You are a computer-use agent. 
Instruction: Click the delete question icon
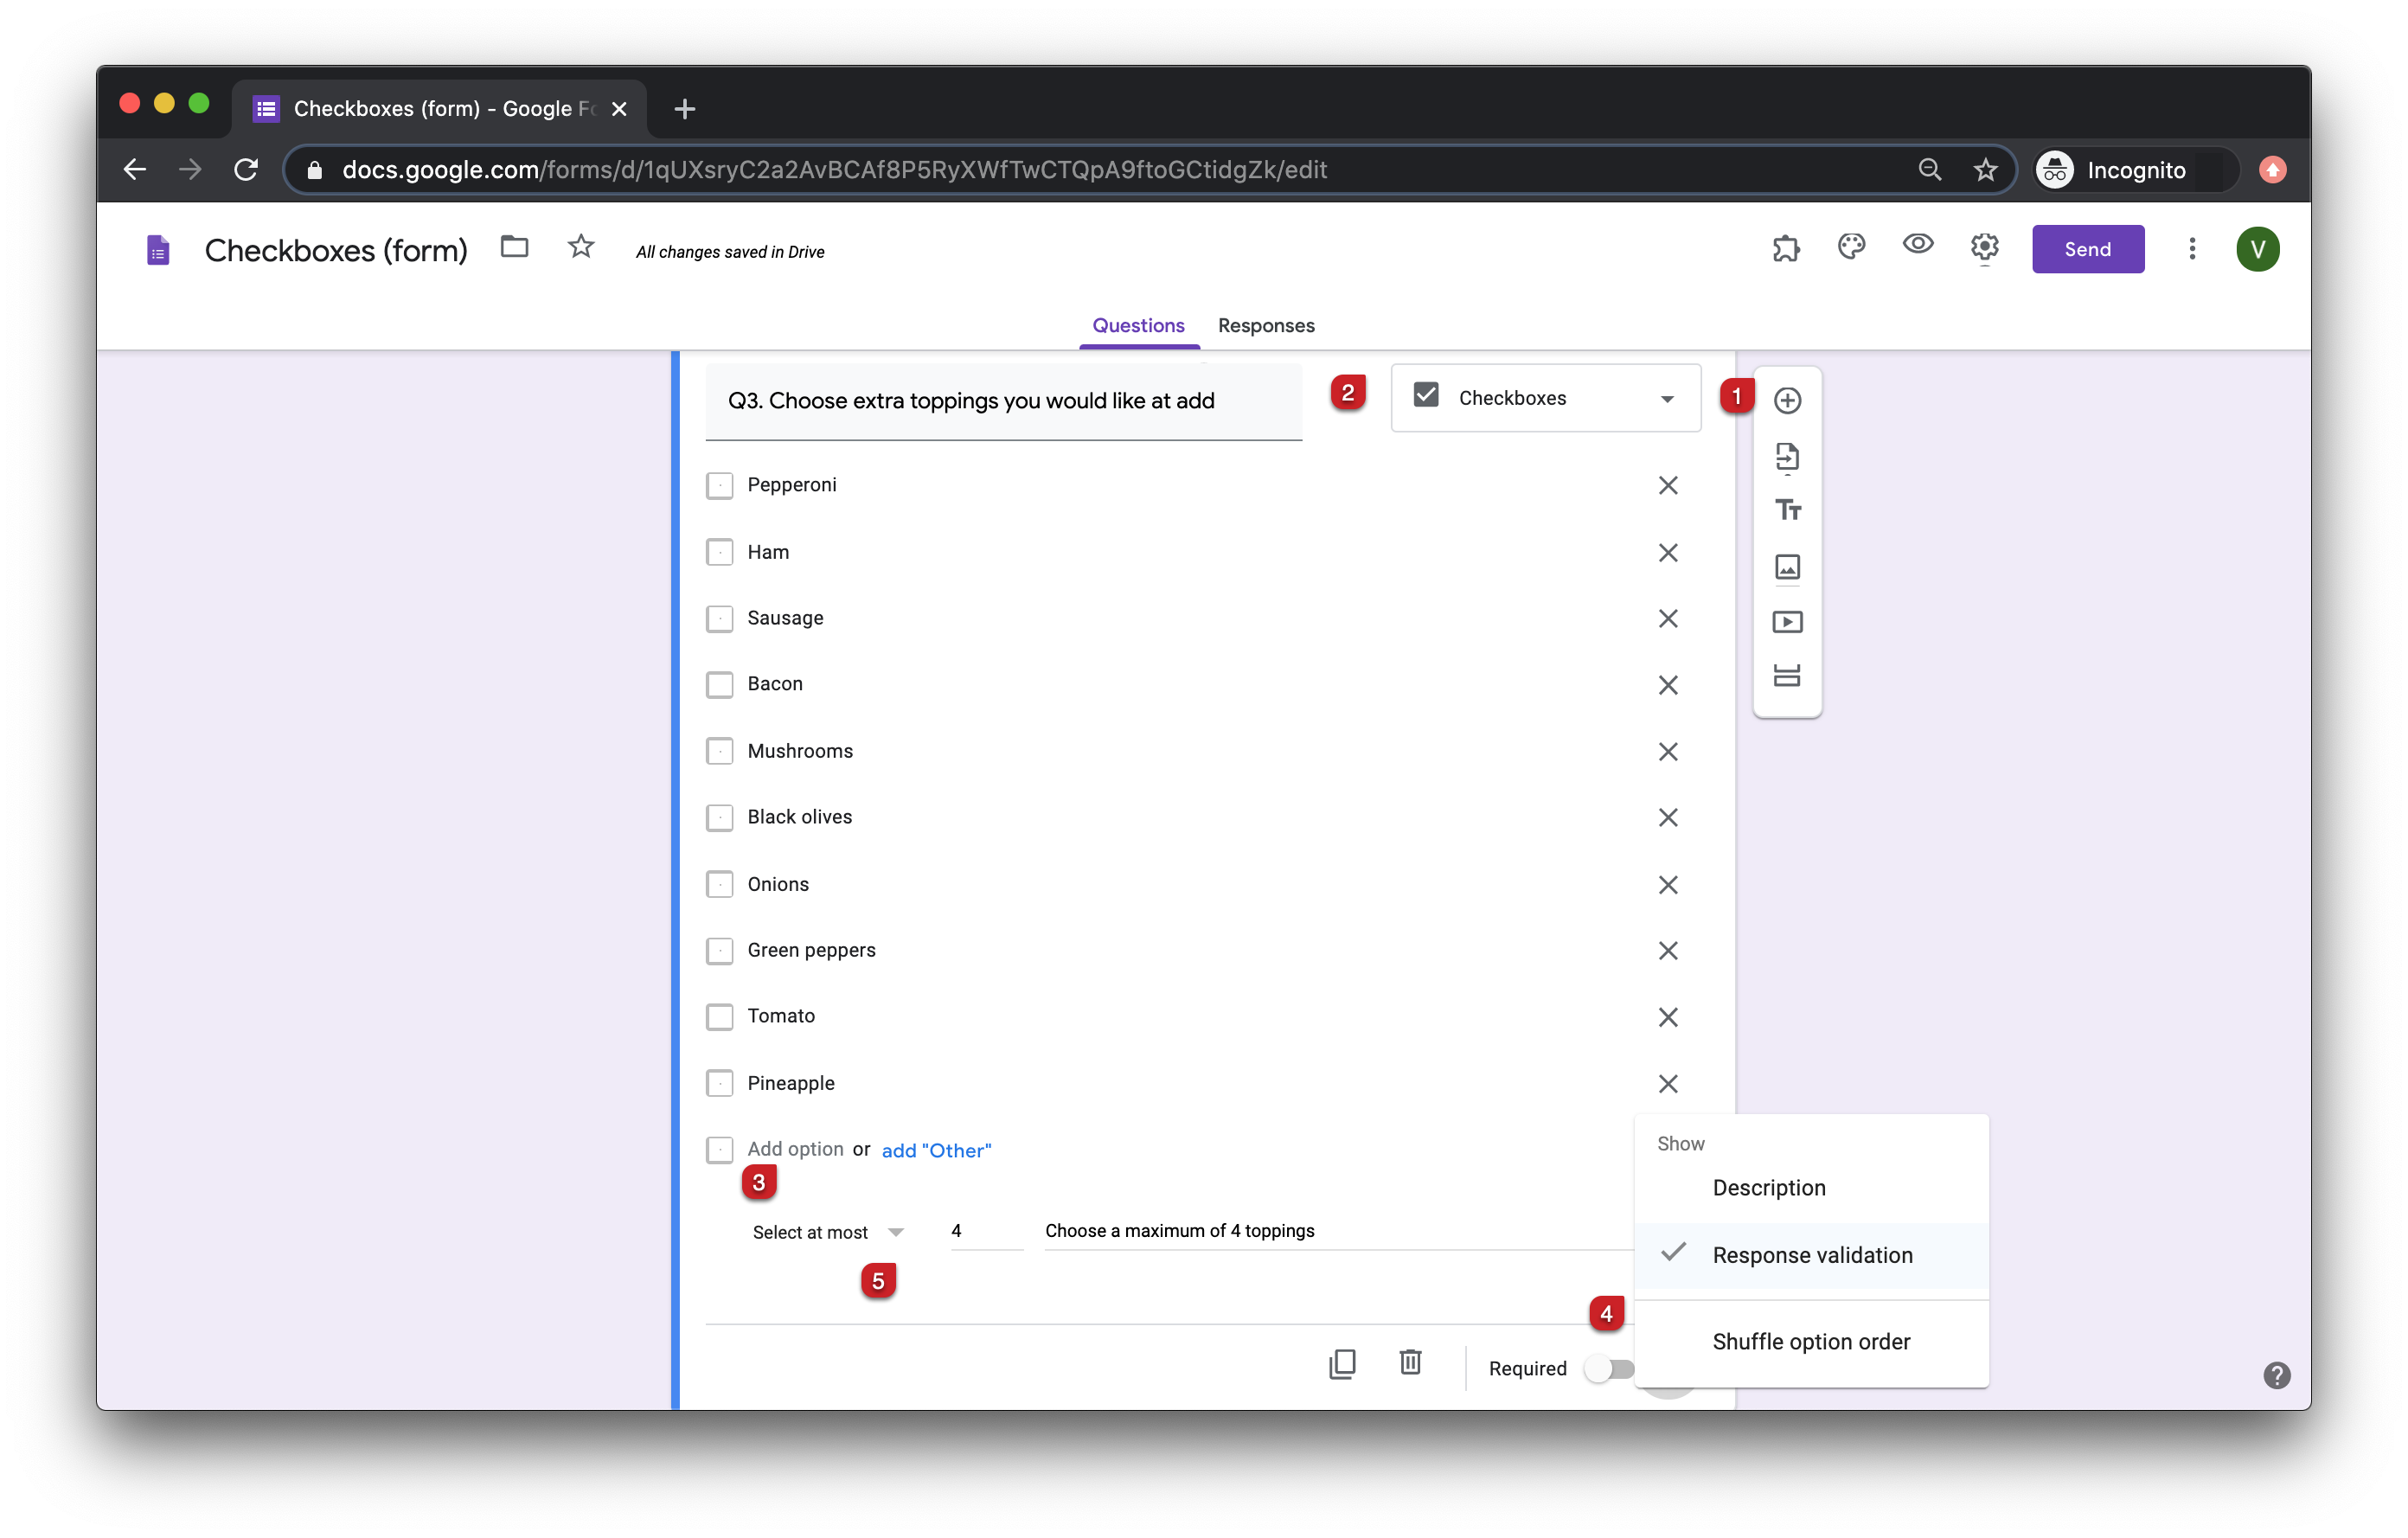pos(1411,1364)
